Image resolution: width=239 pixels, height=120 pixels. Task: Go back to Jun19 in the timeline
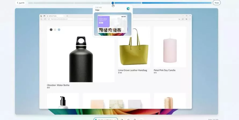point(20,3)
